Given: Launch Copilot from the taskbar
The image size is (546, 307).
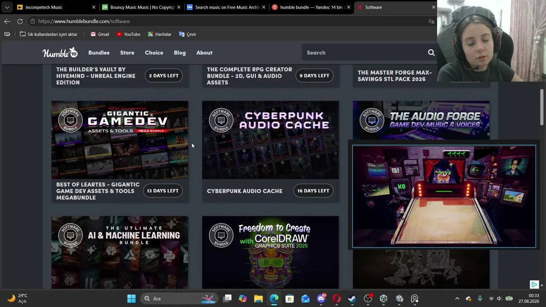Looking at the screenshot, I should [x=243, y=298].
